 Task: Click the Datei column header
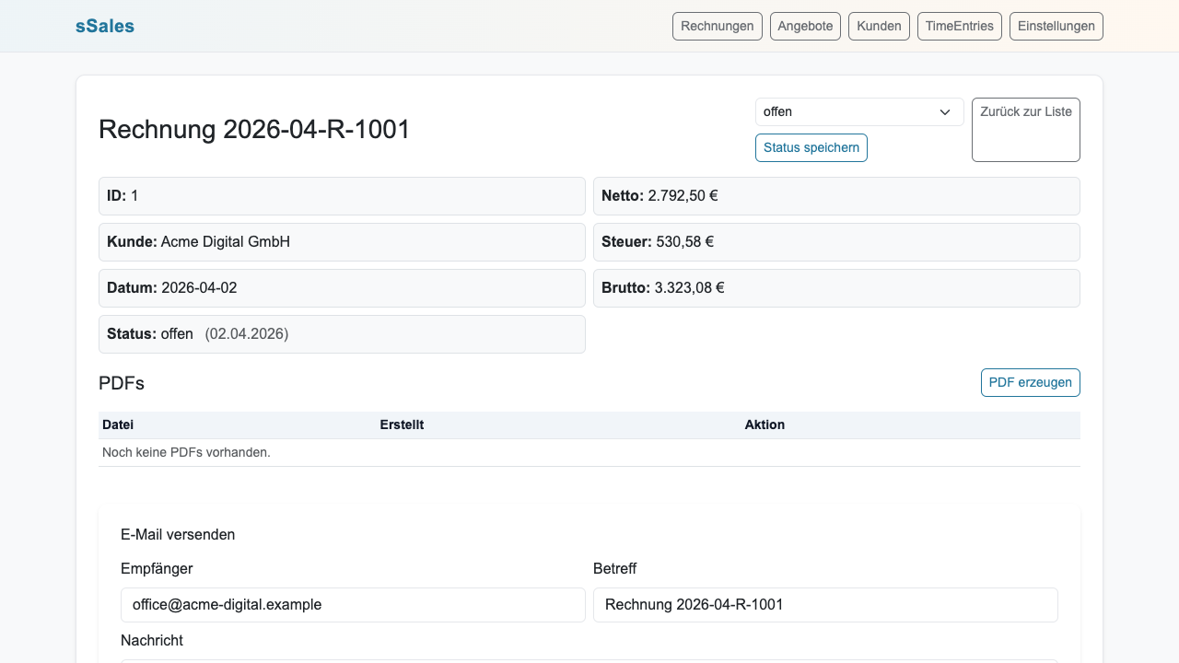click(118, 425)
